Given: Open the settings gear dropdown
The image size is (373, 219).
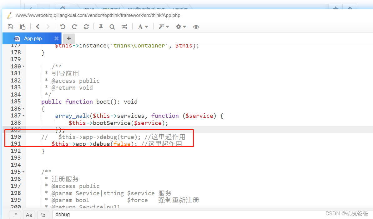Looking at the screenshot, I should (180, 27).
